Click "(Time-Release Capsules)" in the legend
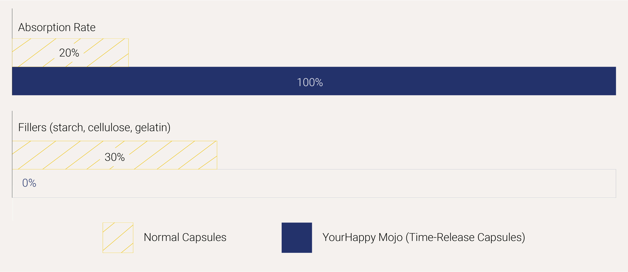The image size is (628, 272). click(465, 237)
